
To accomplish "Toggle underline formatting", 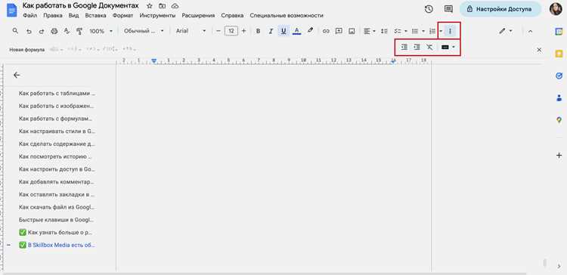I will click(x=283, y=32).
